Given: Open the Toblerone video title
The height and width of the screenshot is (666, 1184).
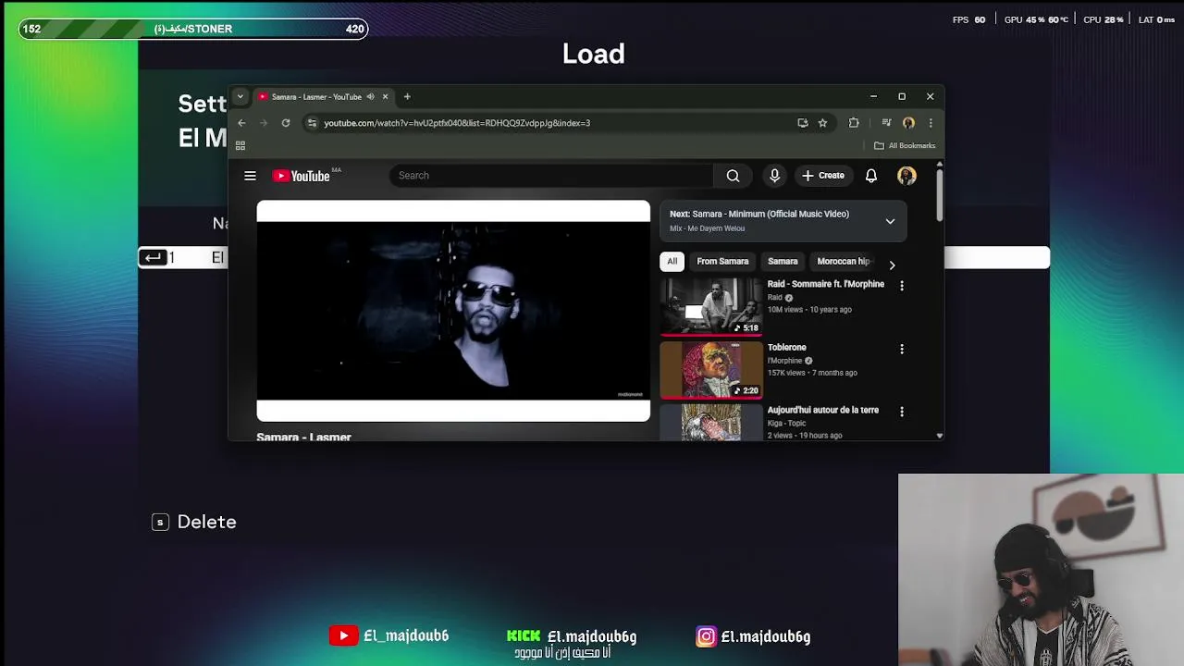Looking at the screenshot, I should coord(787,347).
